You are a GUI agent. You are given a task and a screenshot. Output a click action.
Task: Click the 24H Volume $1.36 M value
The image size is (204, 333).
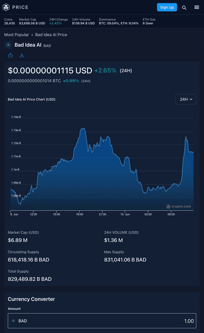[x=113, y=240]
